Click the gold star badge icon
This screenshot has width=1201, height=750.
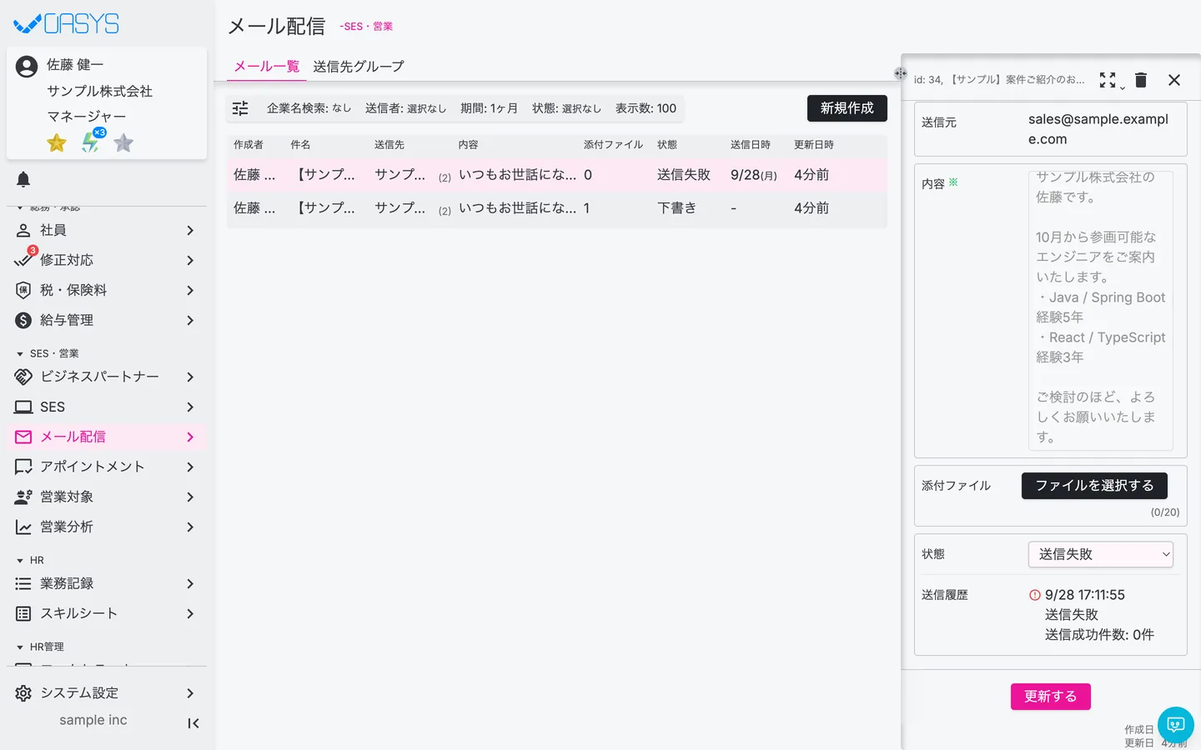pyautogui.click(x=57, y=143)
